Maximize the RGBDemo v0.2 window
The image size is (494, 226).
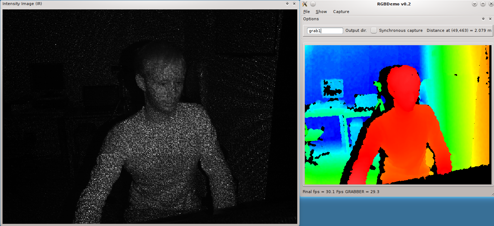coord(483,4)
